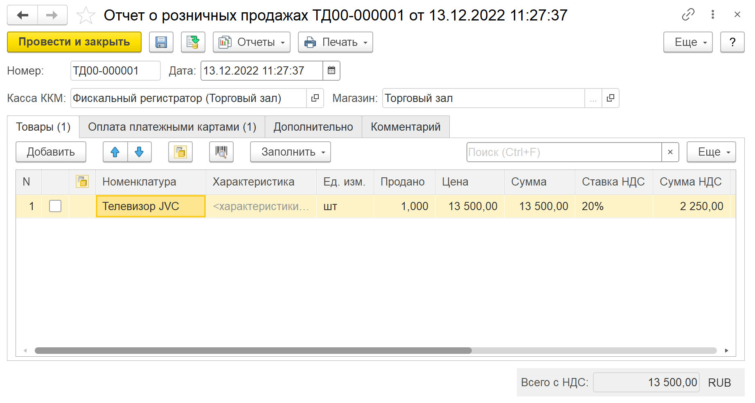Open the Заполнить dropdown

(290, 152)
